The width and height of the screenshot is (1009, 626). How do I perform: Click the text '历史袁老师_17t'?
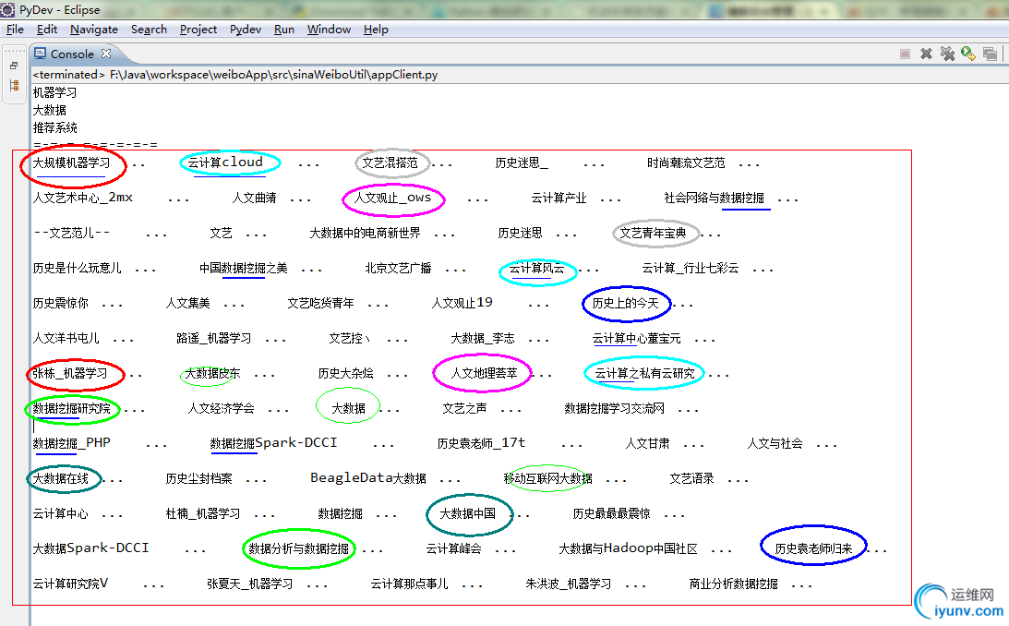pos(481,442)
